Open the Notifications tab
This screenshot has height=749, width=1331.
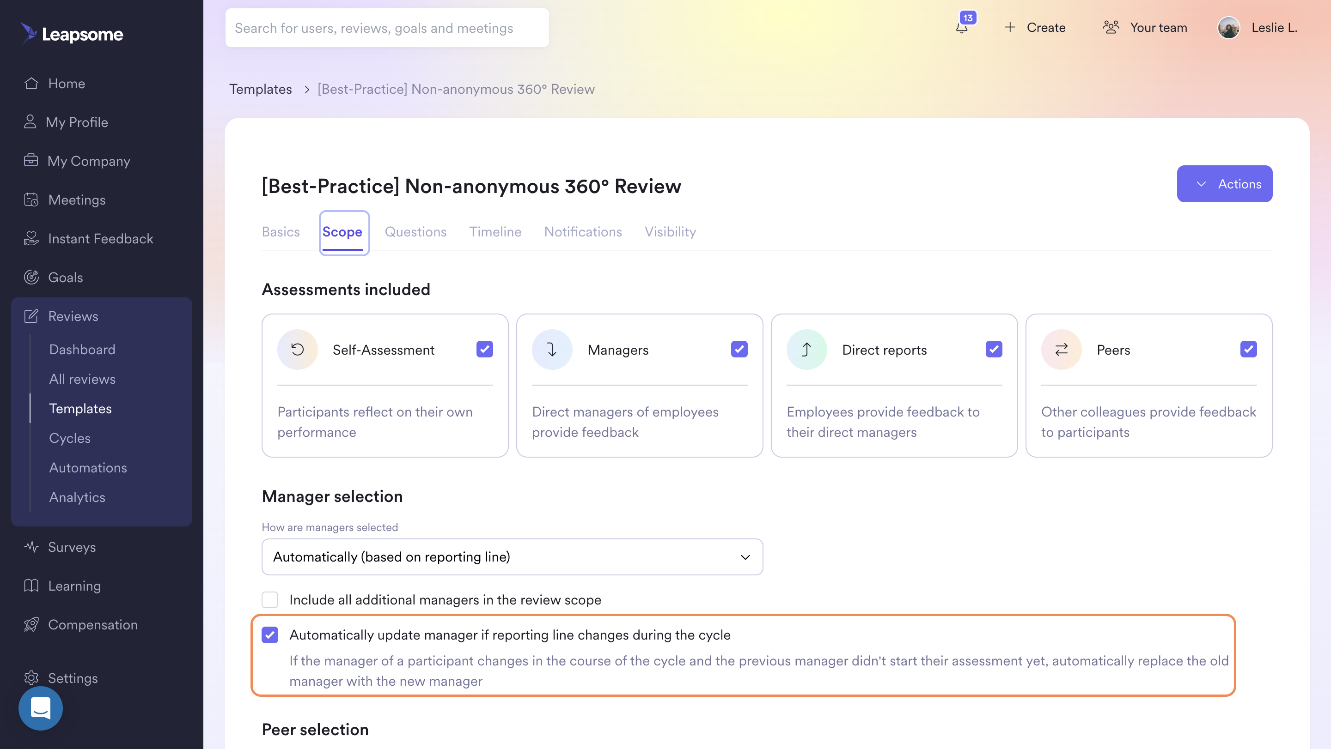pyautogui.click(x=583, y=232)
